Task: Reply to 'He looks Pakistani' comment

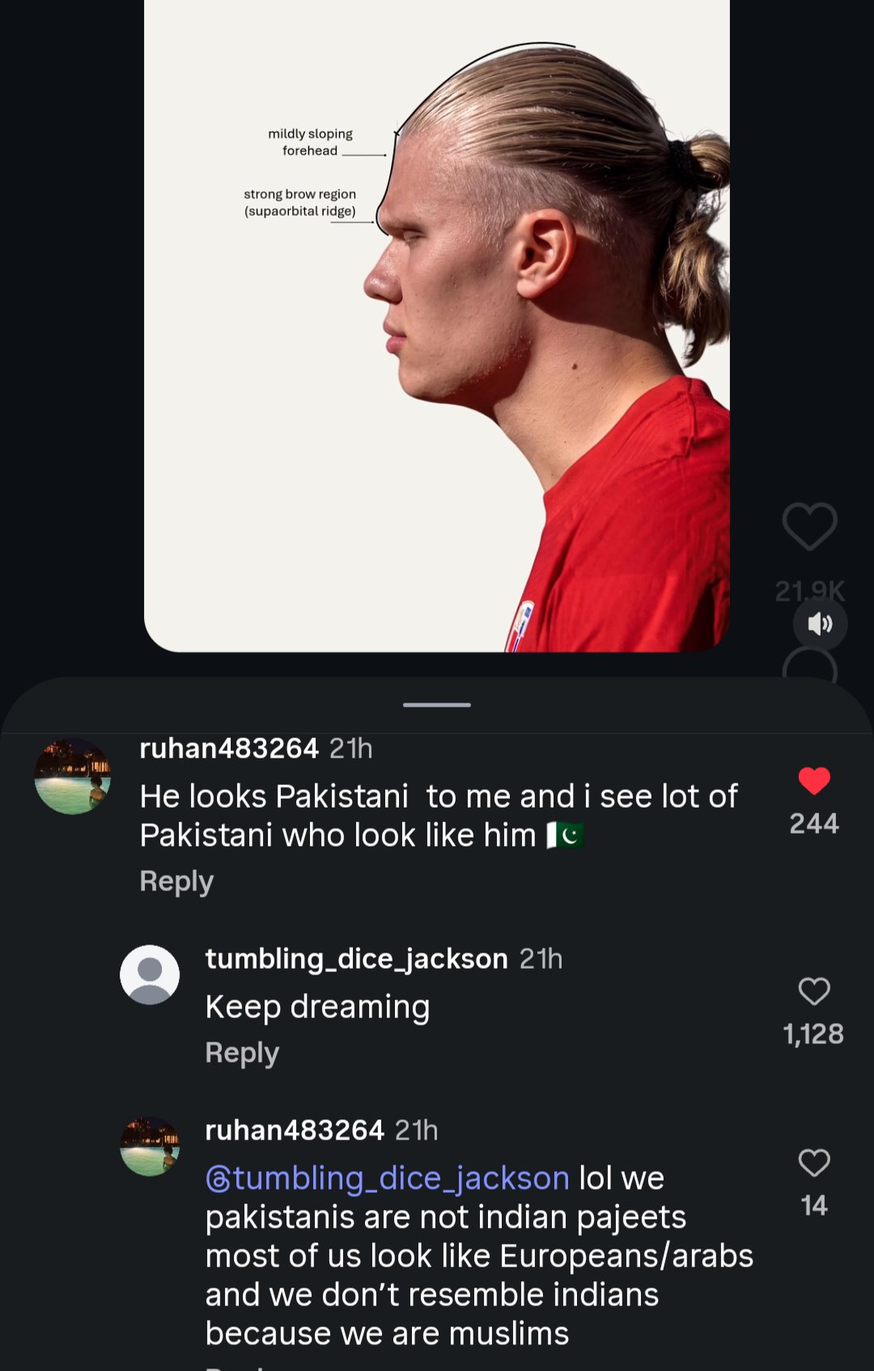Action: click(176, 881)
